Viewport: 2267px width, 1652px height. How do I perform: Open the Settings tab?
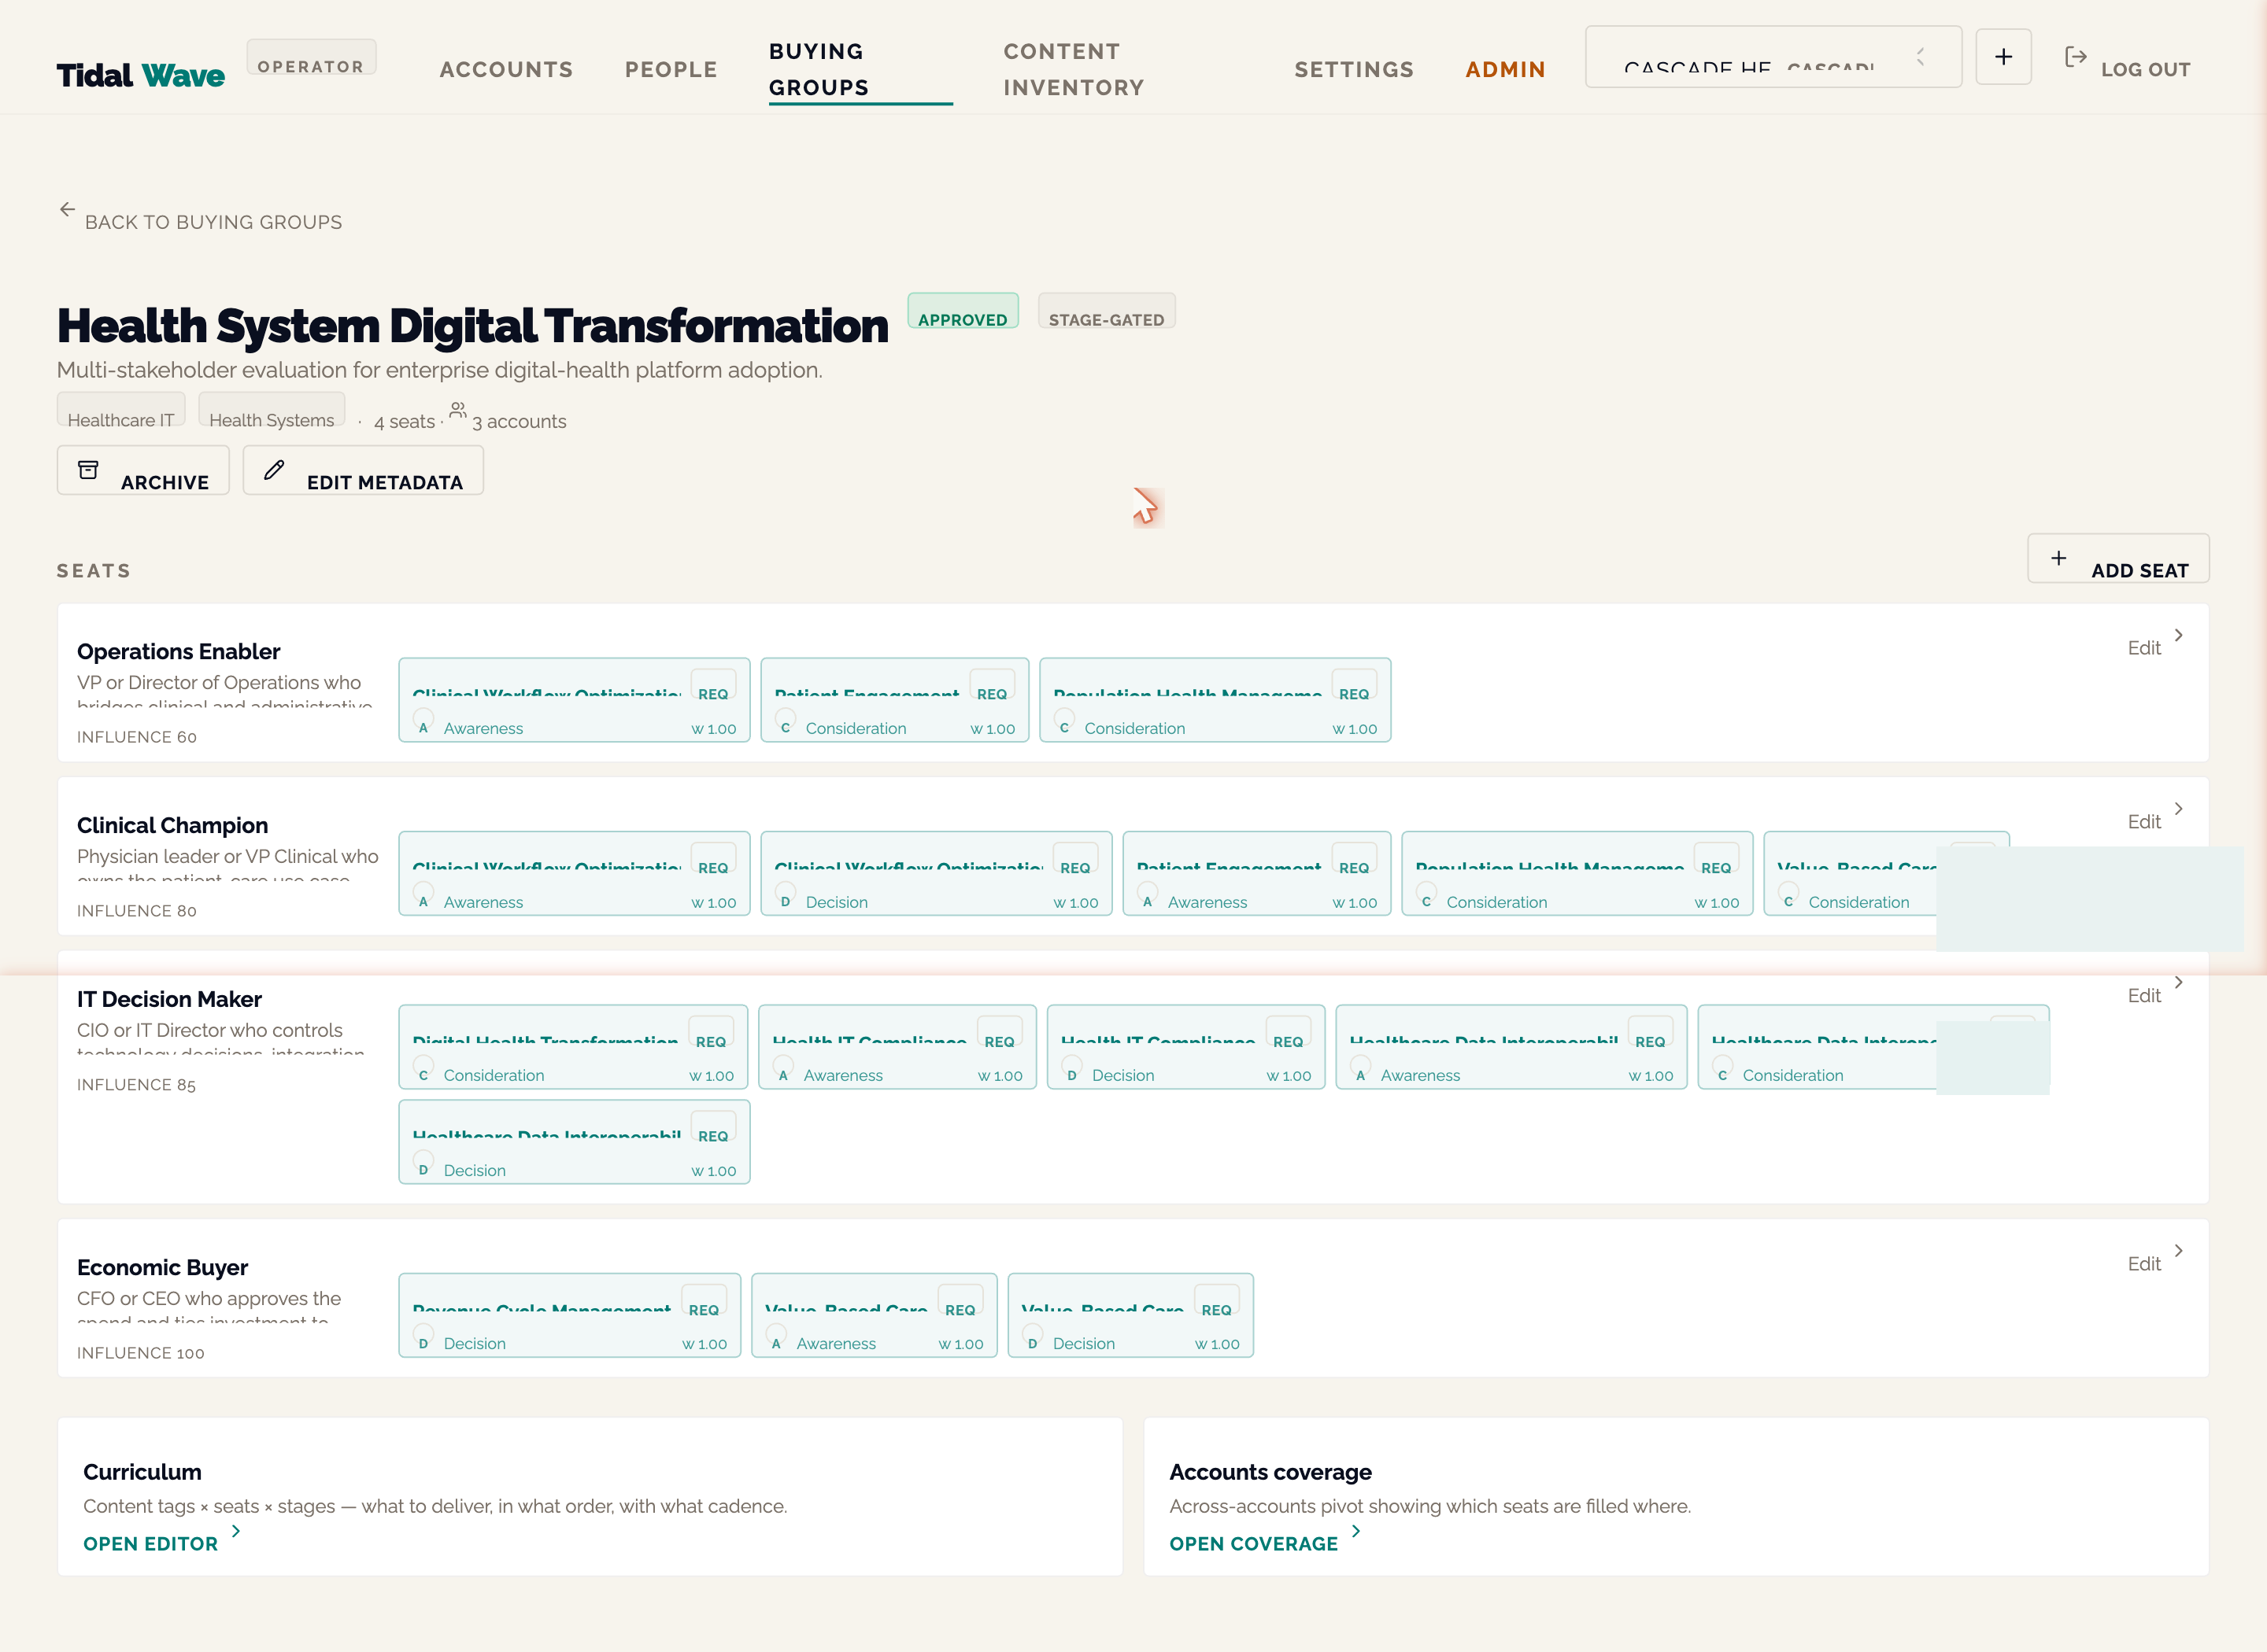pyautogui.click(x=1354, y=70)
